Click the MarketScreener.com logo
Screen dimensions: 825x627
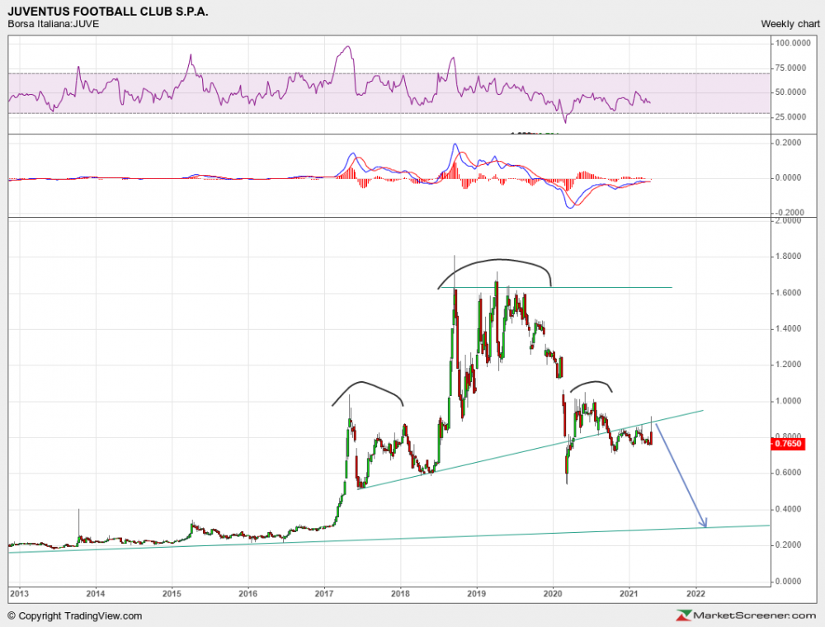pyautogui.click(x=746, y=615)
